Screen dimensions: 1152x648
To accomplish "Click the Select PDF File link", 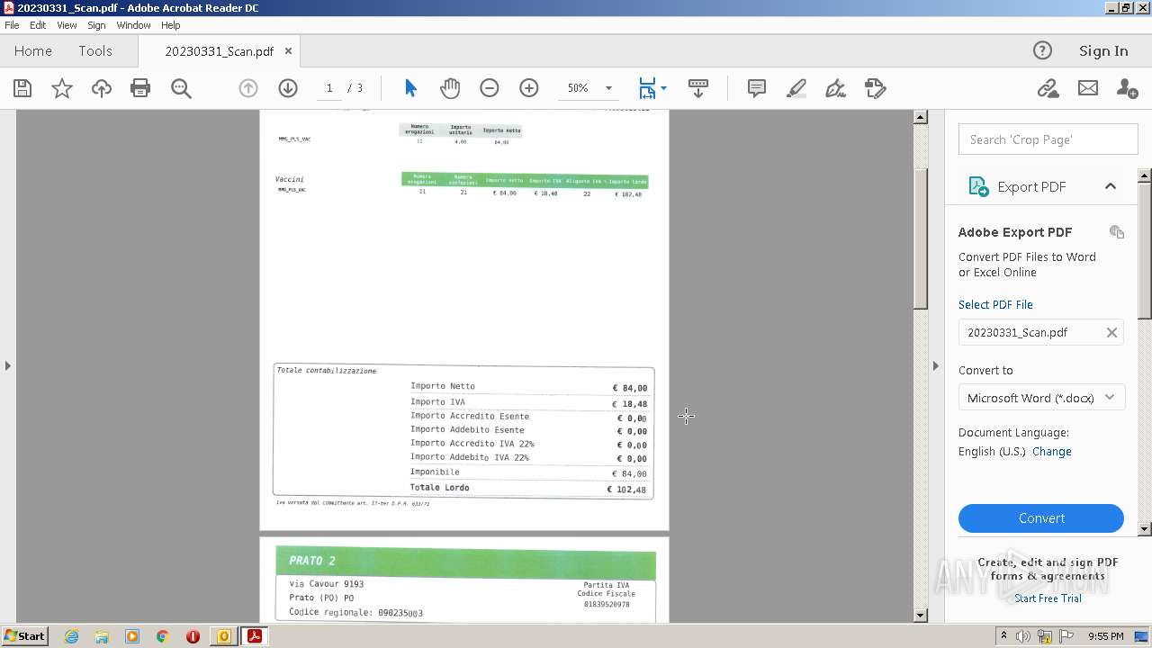I will point(995,305).
